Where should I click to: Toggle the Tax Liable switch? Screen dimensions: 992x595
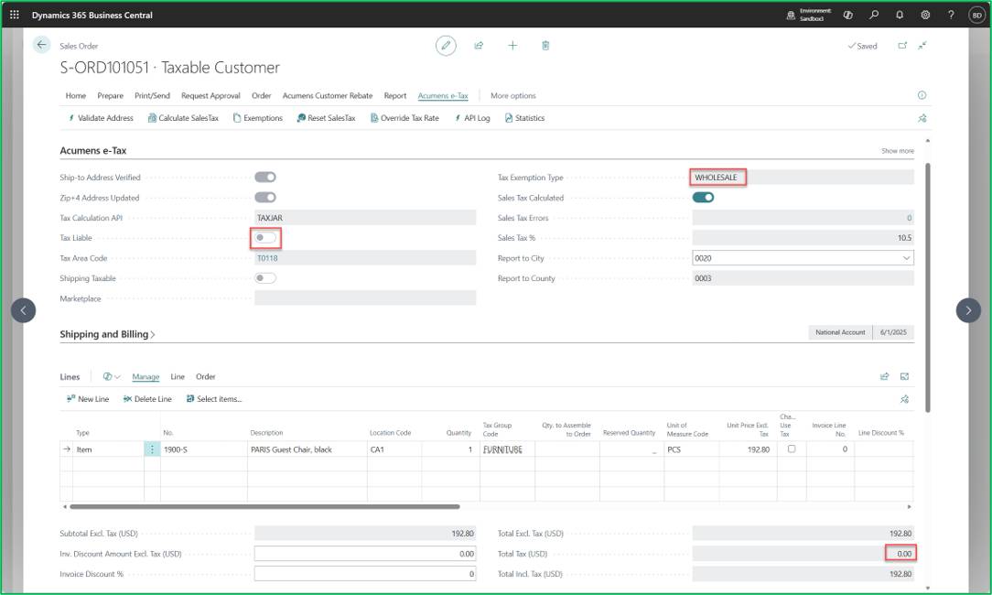[265, 238]
